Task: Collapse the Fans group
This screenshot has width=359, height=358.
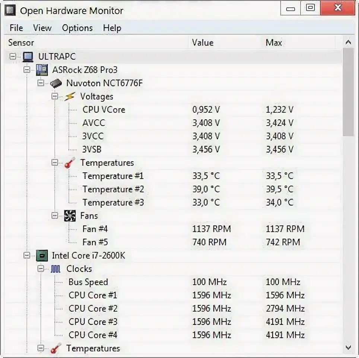Action: pyautogui.click(x=54, y=216)
